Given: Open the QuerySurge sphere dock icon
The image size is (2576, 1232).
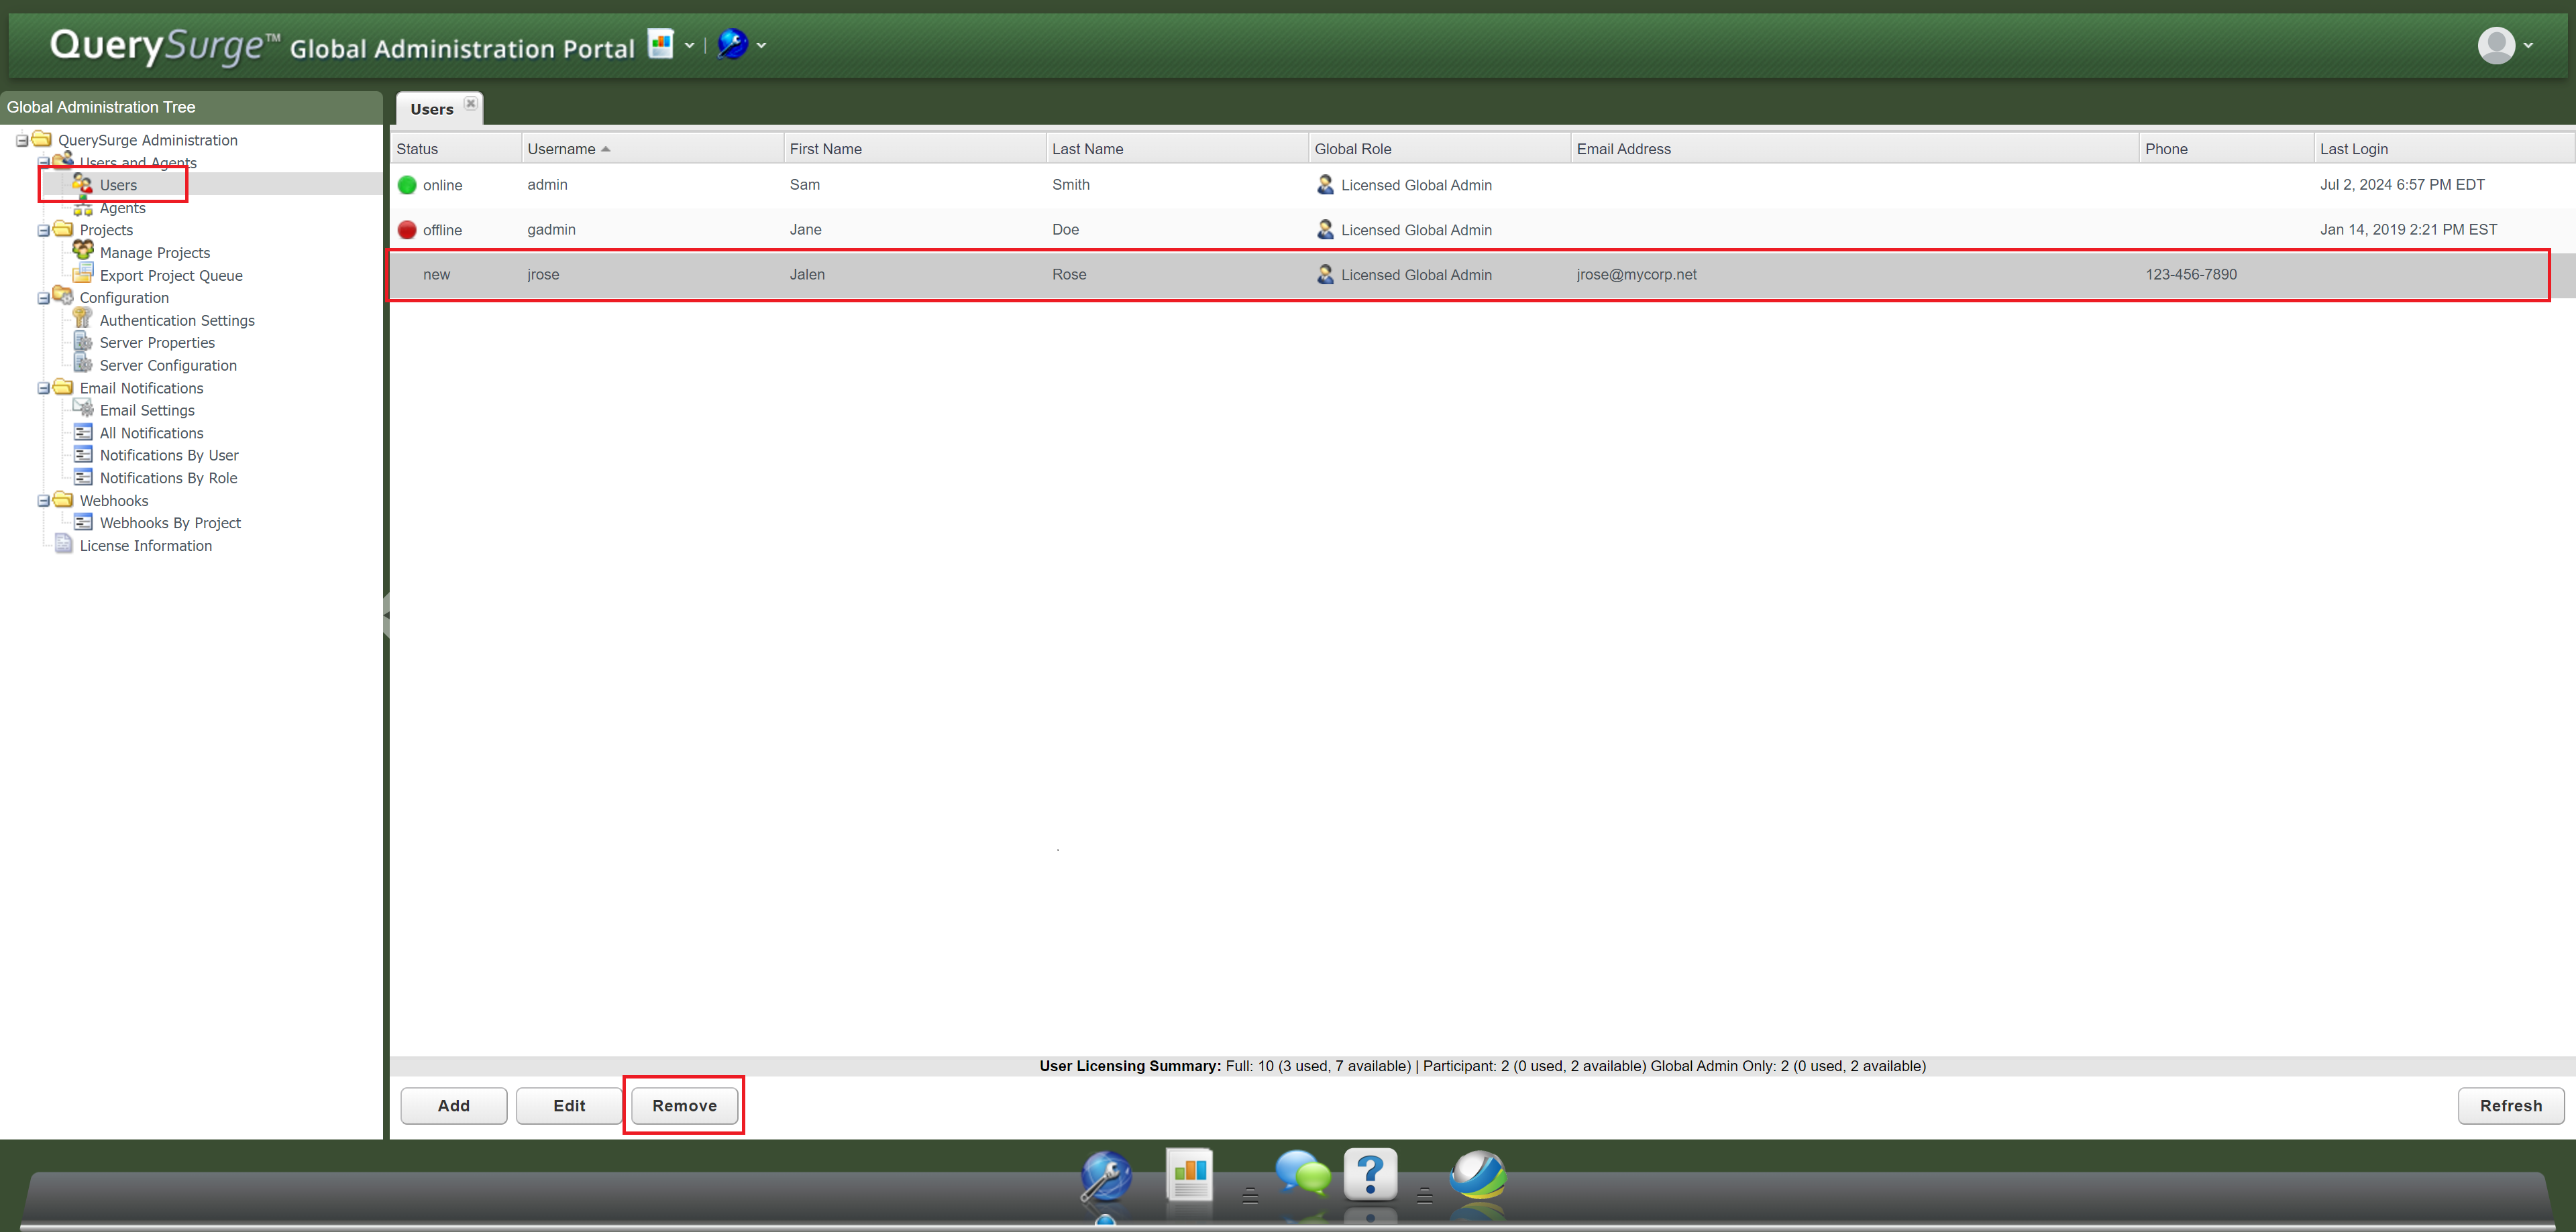Looking at the screenshot, I should tap(1478, 1175).
